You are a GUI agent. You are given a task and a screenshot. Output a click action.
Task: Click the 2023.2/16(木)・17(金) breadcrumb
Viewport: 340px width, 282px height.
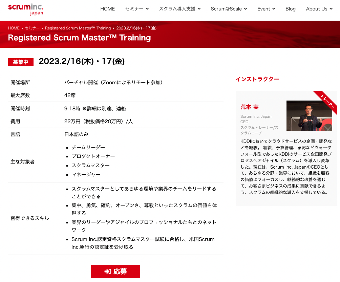(136, 28)
